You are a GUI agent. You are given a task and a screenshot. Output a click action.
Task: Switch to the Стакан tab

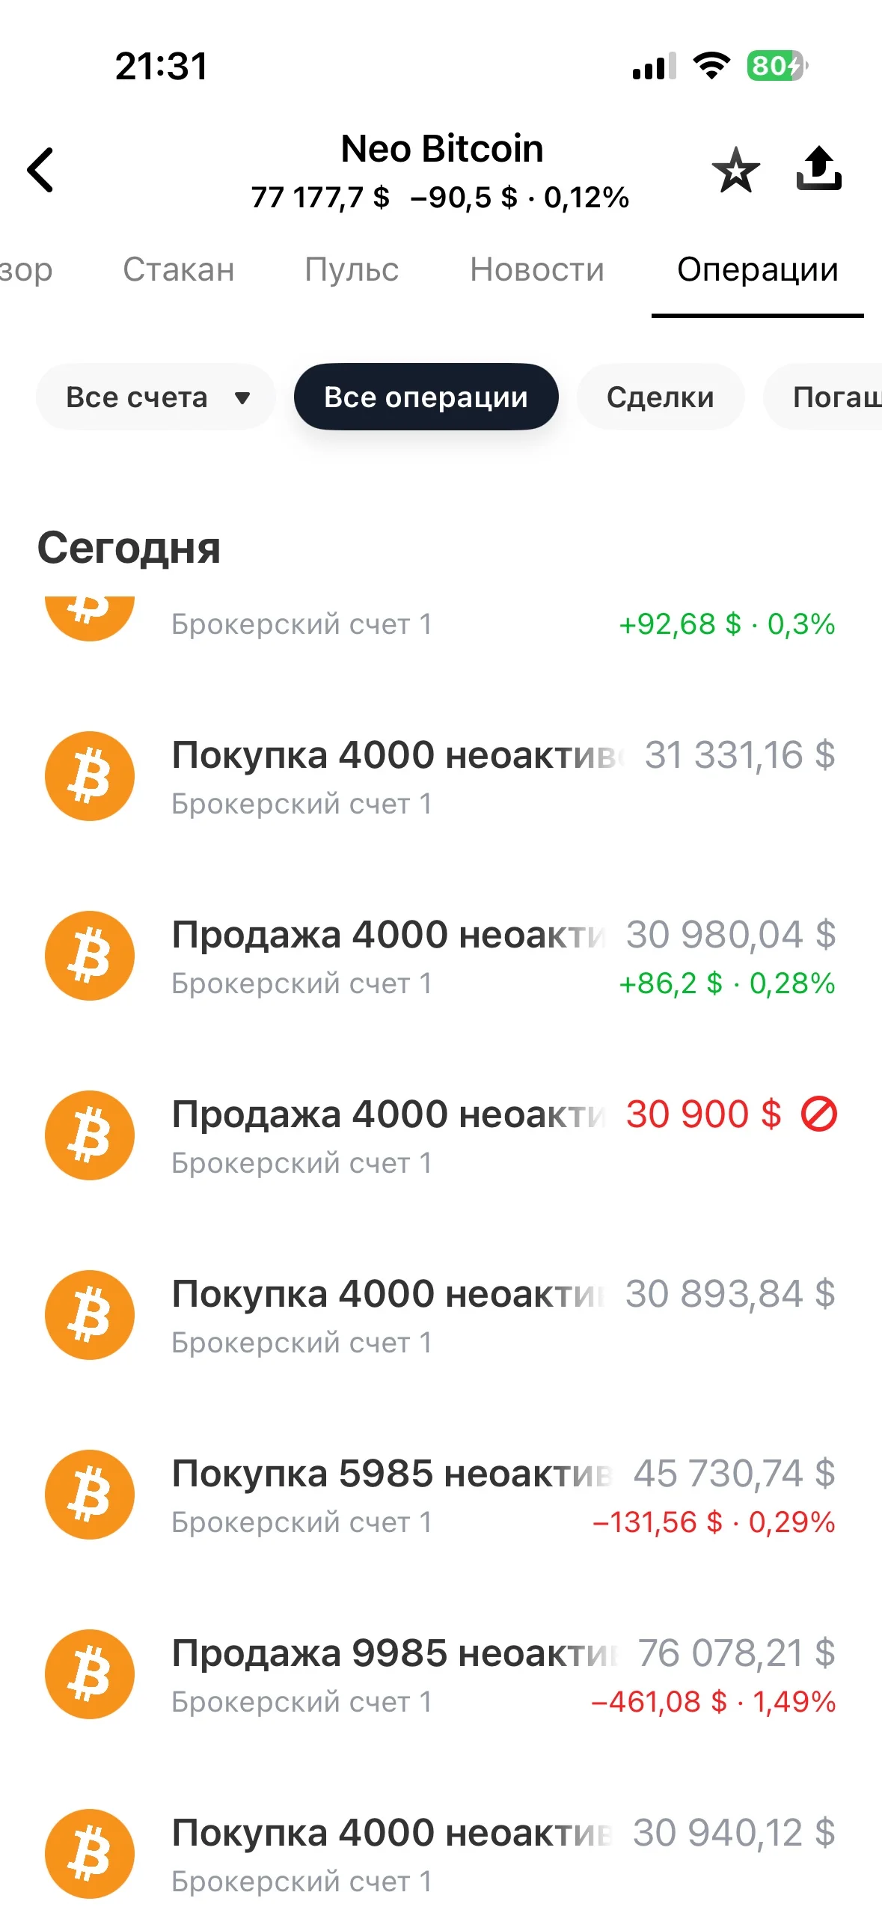click(179, 269)
